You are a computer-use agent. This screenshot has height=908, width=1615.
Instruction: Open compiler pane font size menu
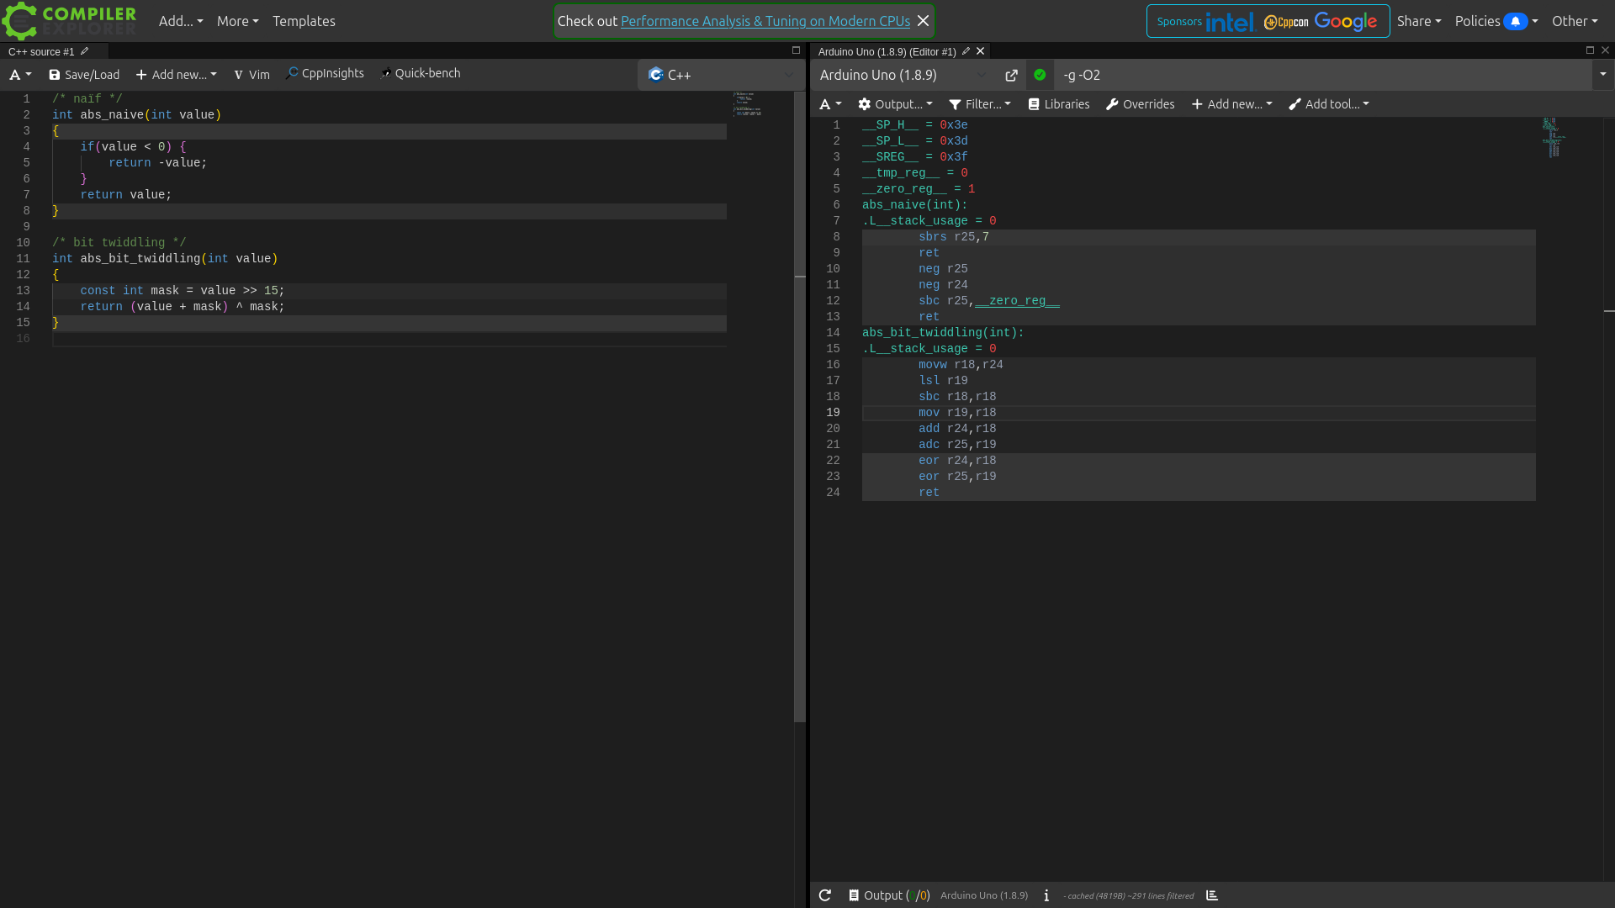[x=830, y=104]
